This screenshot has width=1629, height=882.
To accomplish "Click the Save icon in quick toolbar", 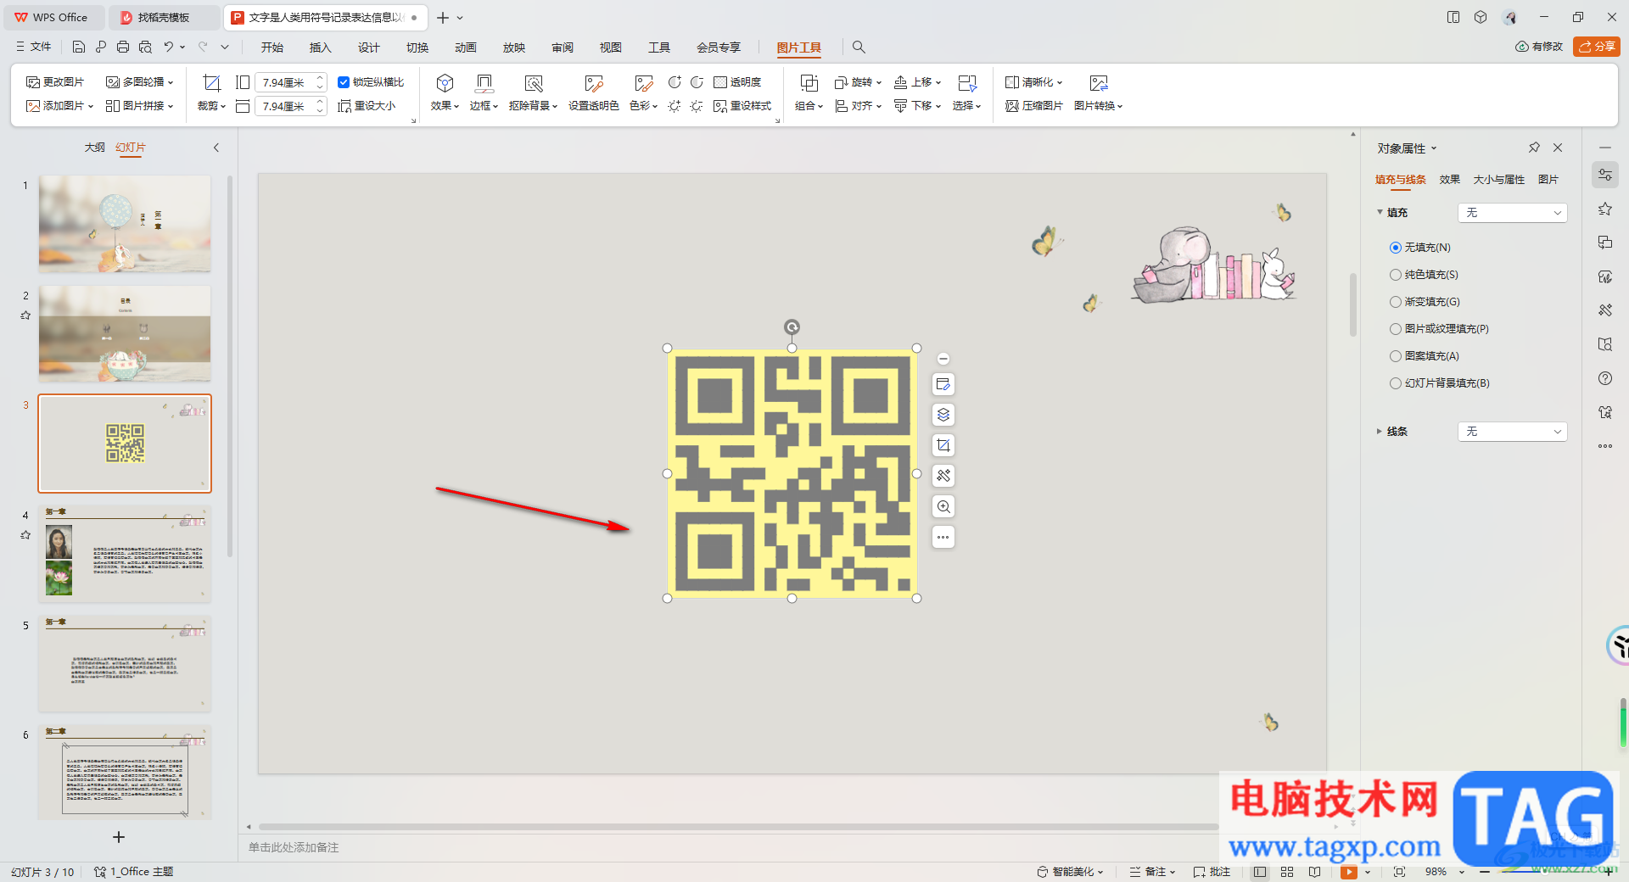I will tap(79, 47).
